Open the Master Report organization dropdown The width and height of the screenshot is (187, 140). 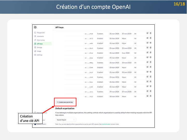coord(66,120)
